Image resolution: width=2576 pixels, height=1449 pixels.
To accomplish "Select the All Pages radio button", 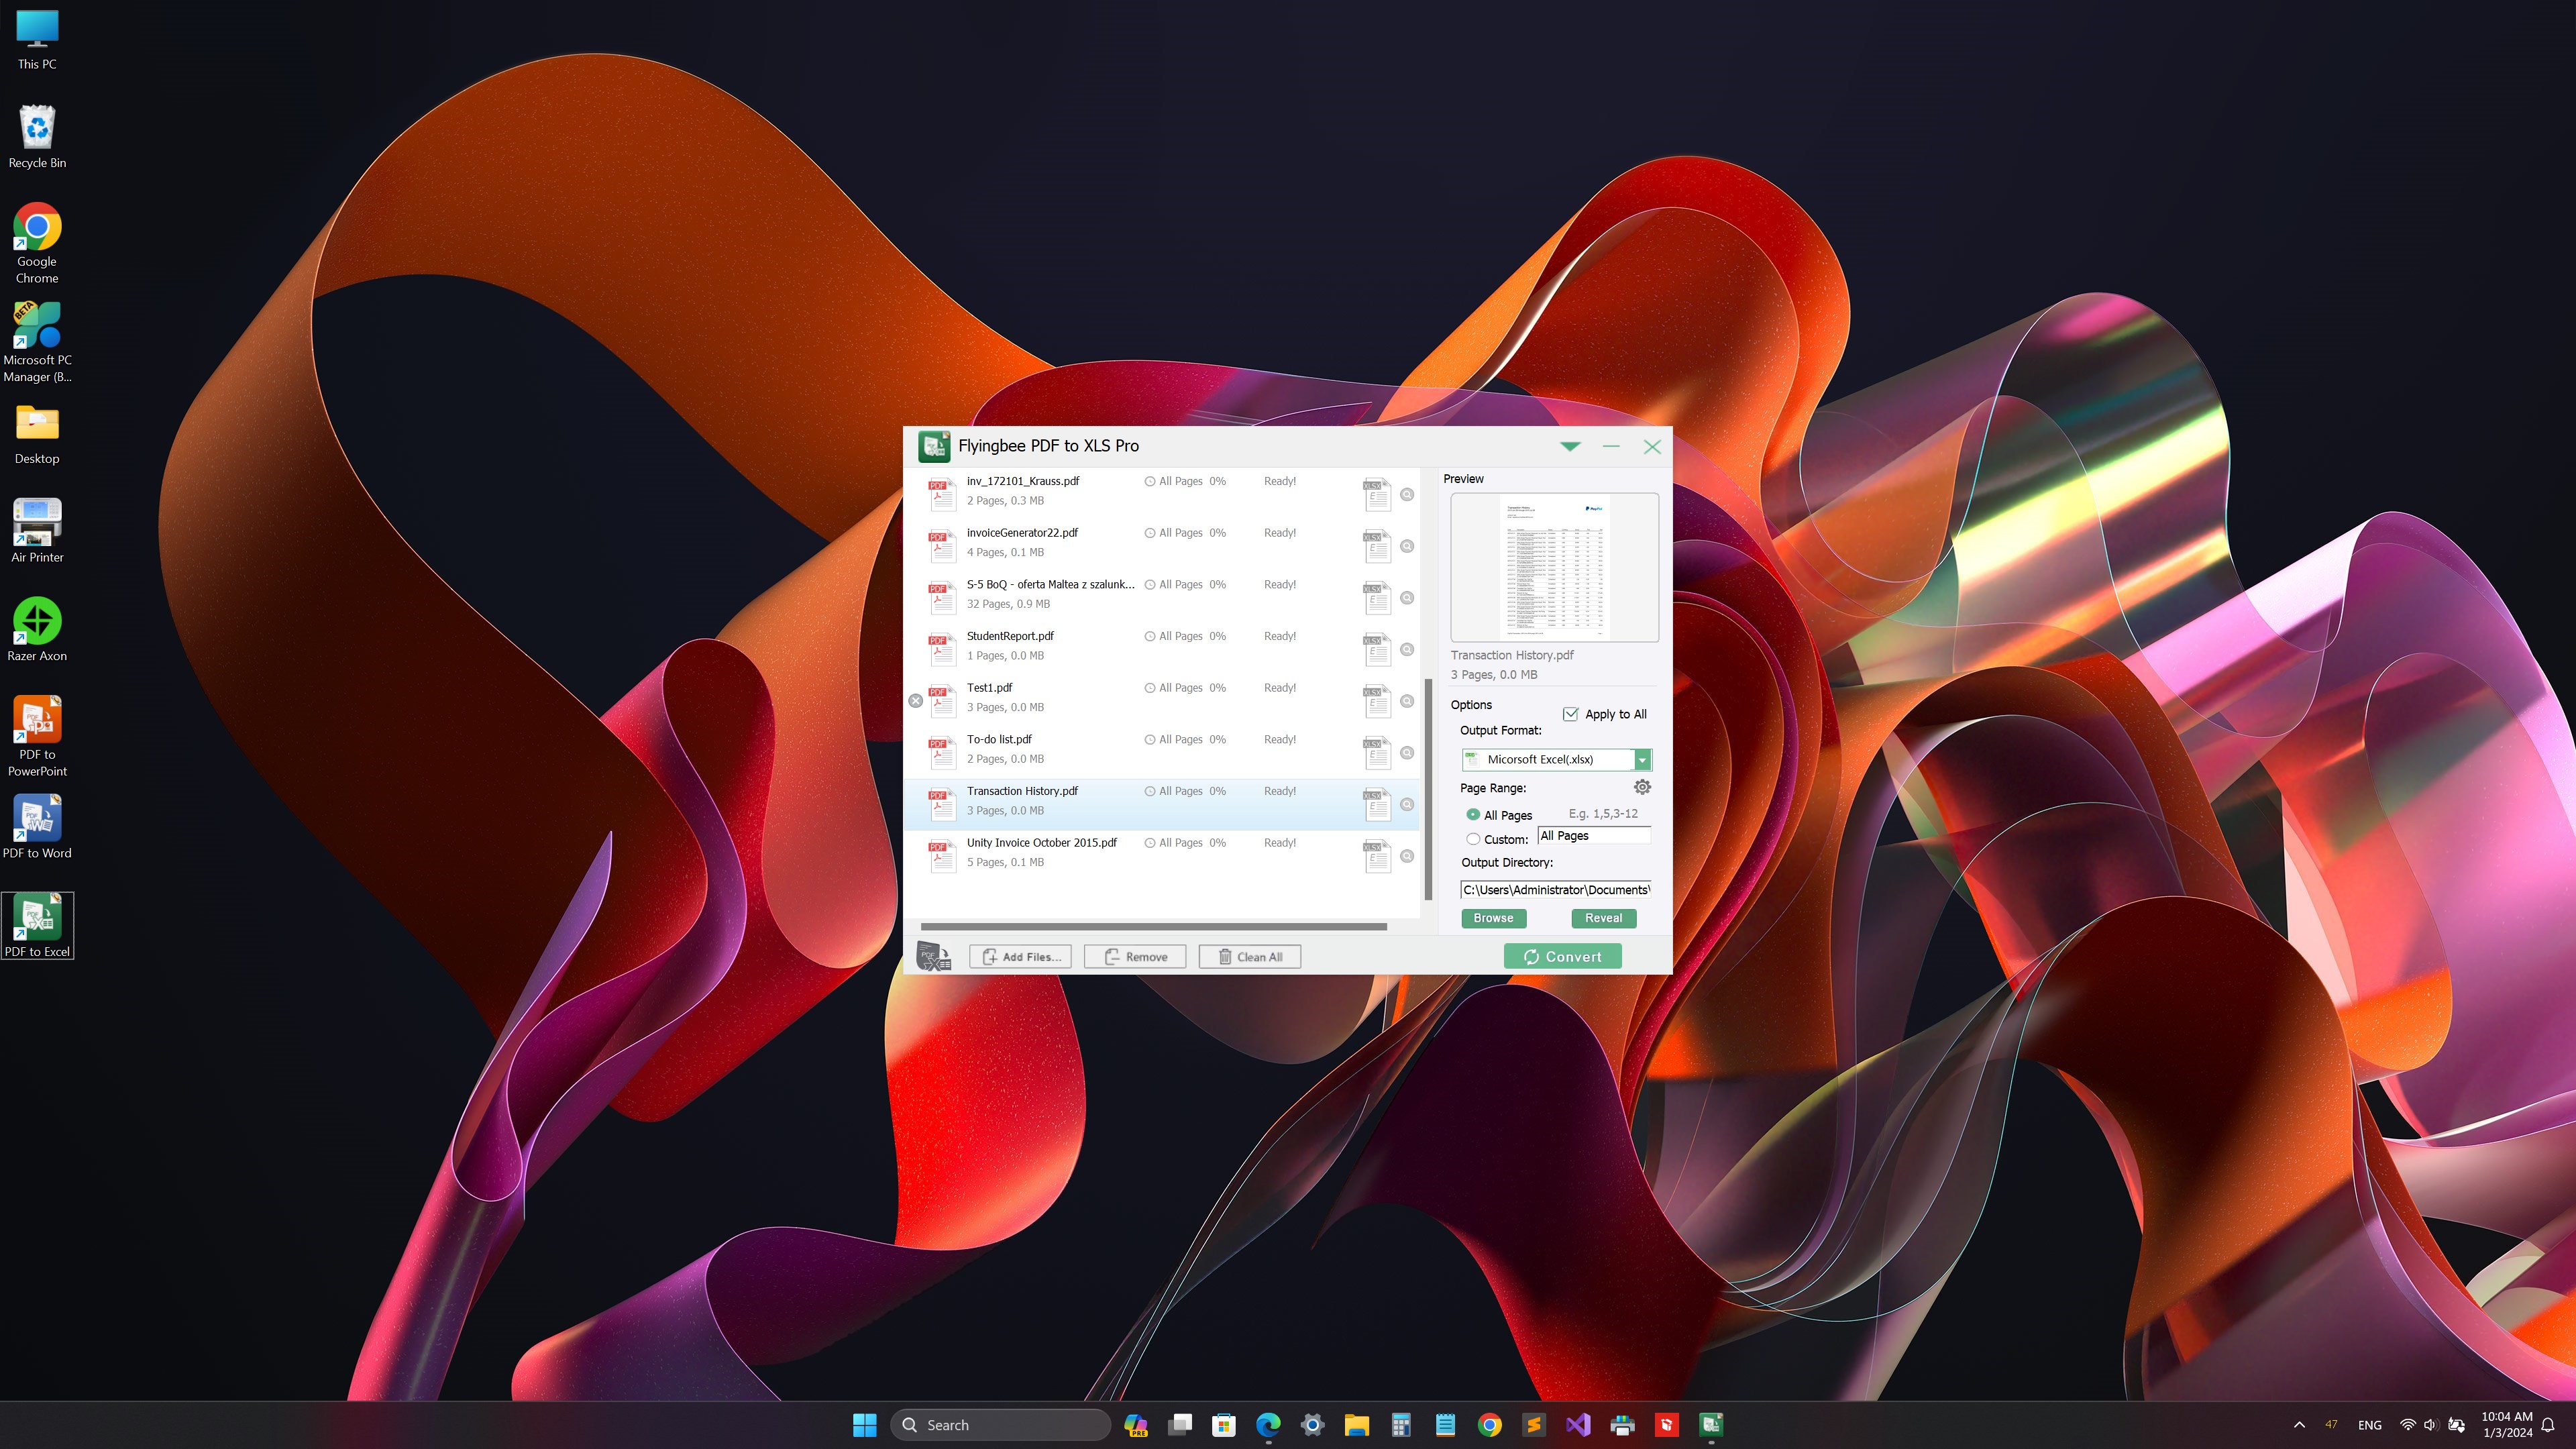I will coord(1473,814).
